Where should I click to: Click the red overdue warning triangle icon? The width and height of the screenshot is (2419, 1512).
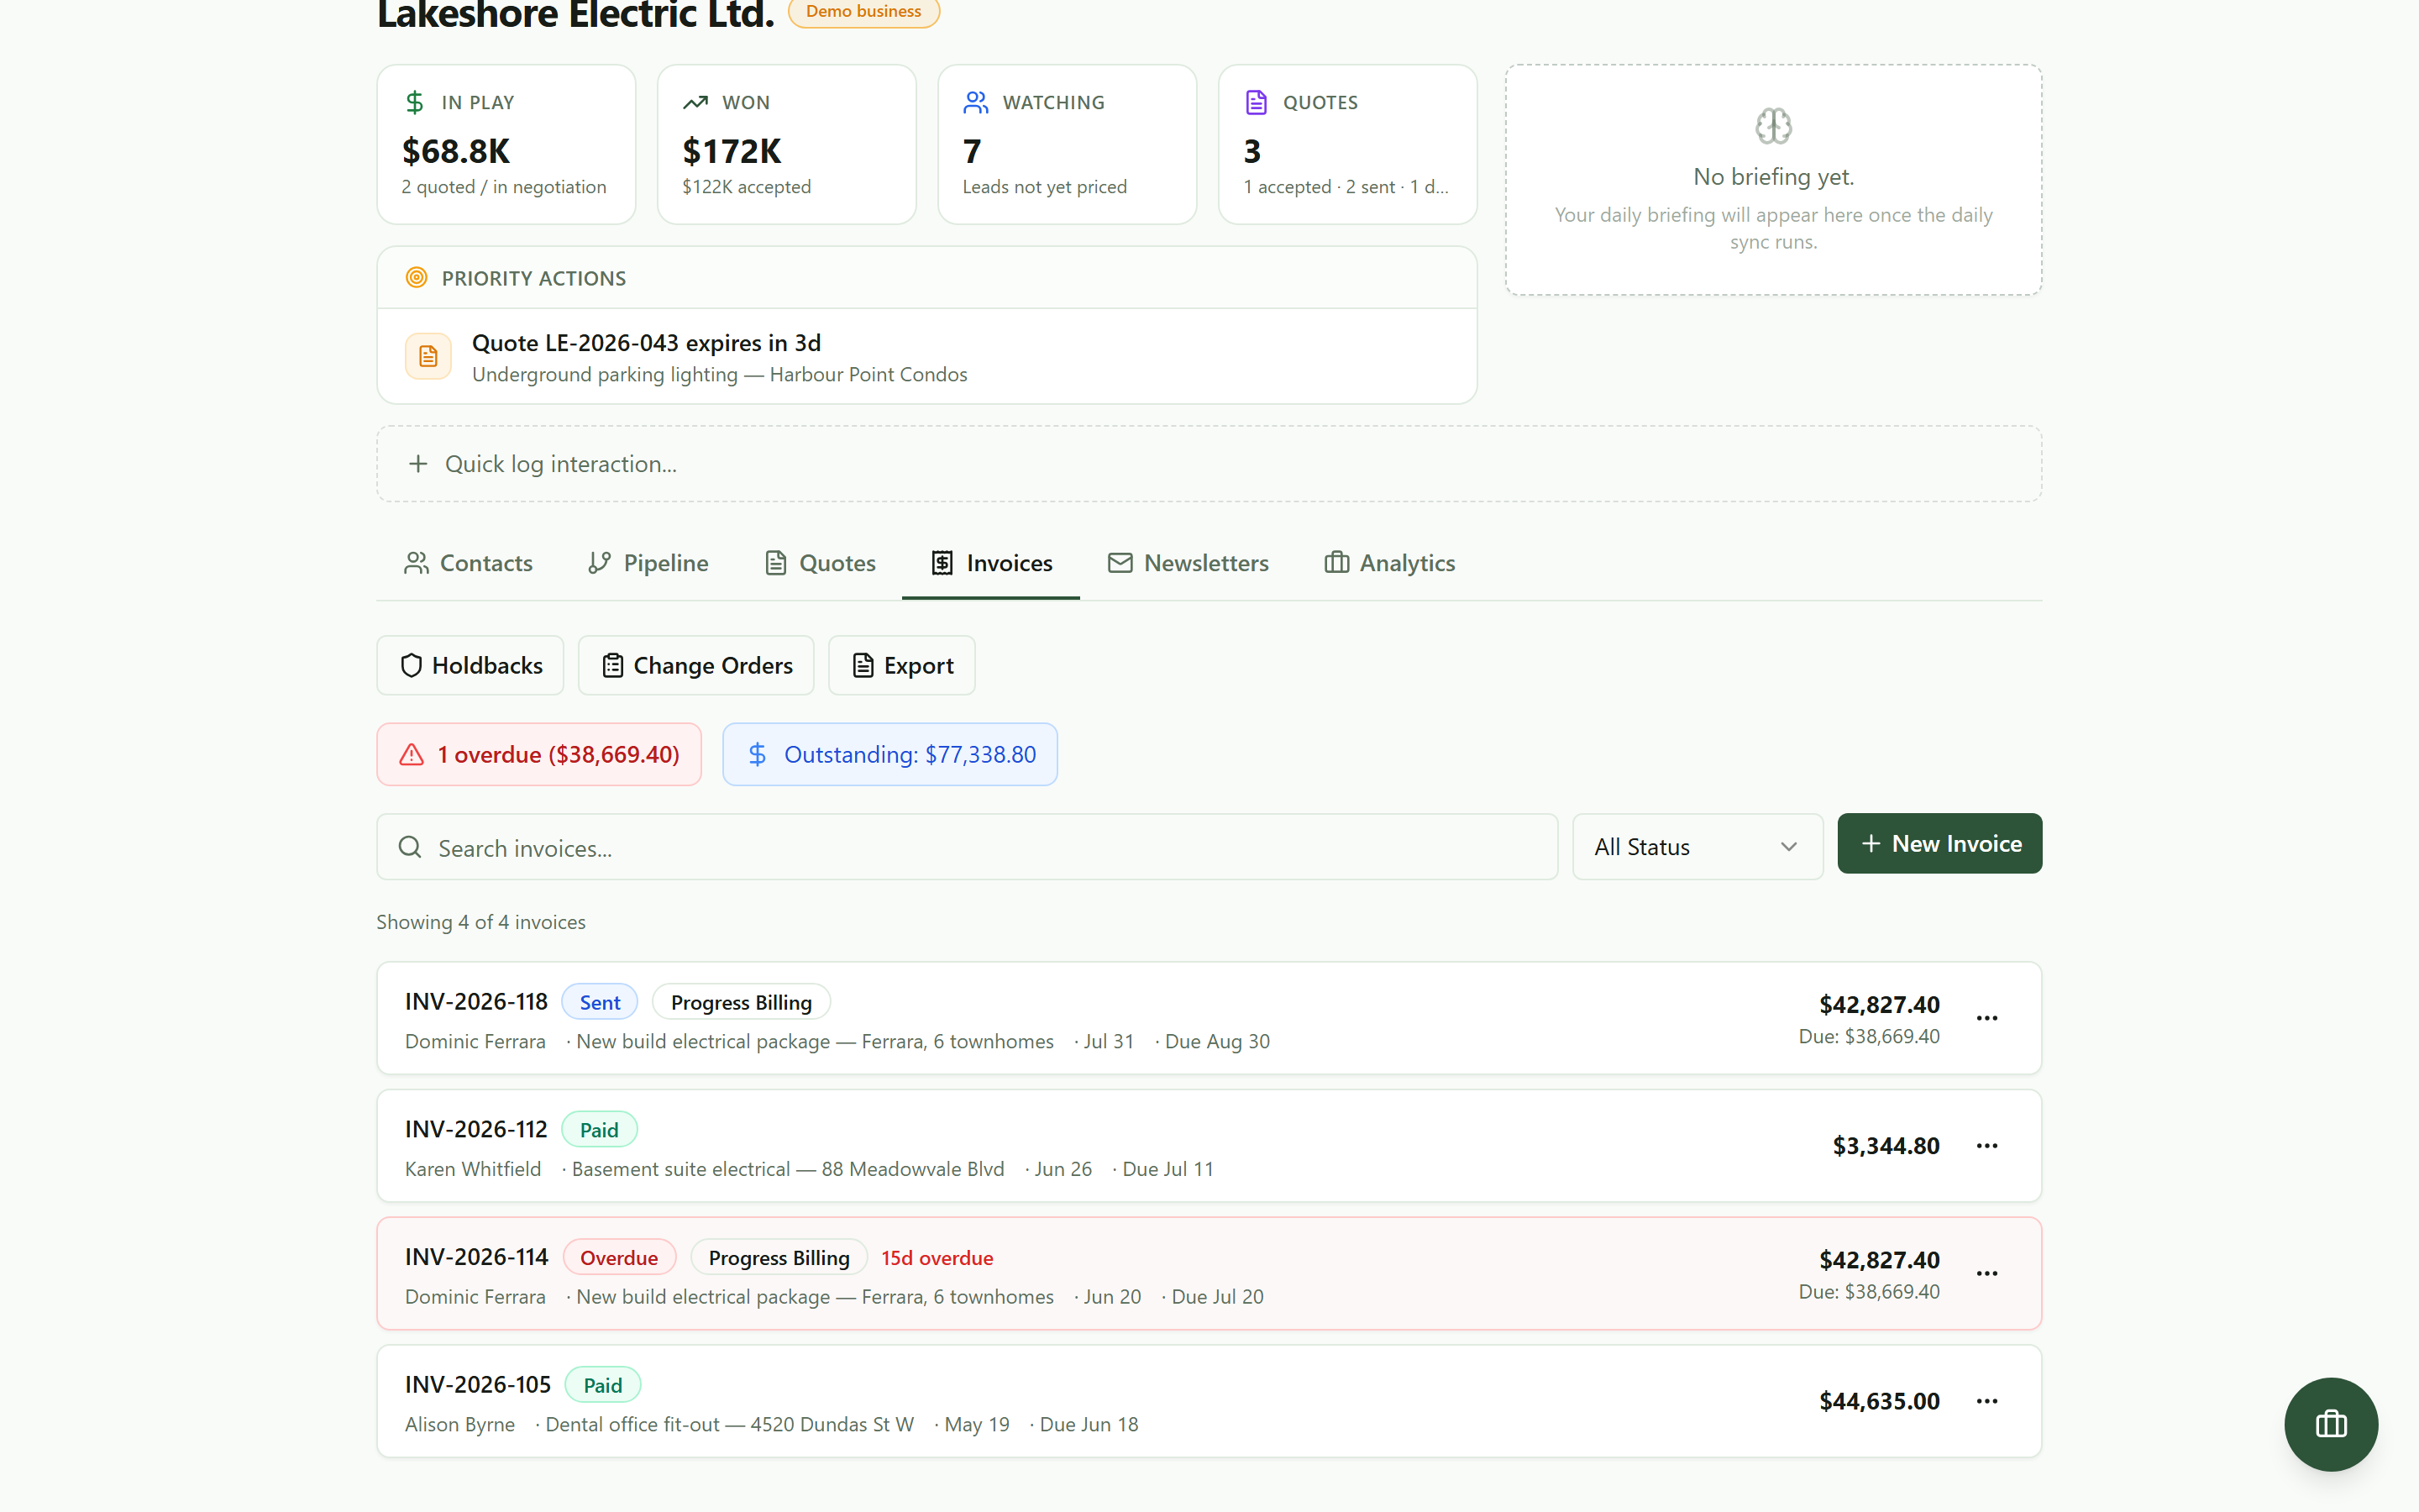(412, 755)
